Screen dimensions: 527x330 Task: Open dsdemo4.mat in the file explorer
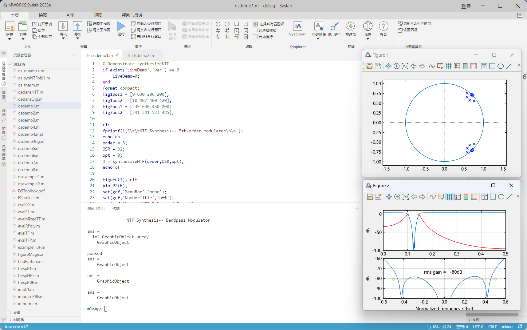(30, 134)
